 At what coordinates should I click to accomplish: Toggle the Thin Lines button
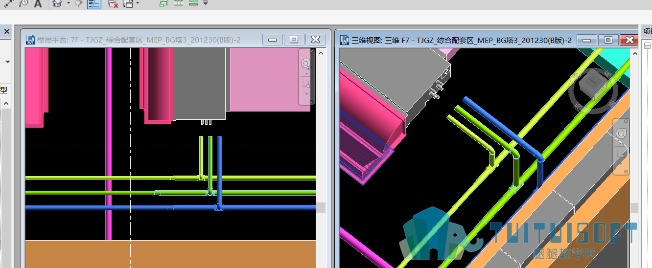94,4
